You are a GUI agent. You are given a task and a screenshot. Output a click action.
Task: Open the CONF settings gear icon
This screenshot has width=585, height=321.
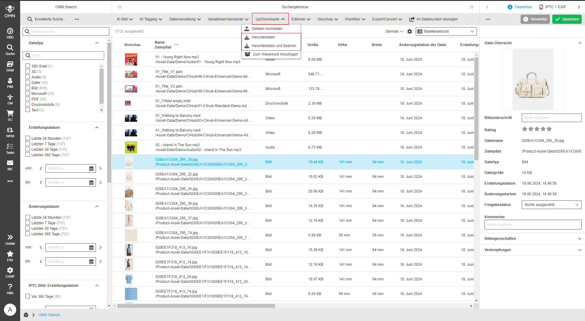point(10,272)
